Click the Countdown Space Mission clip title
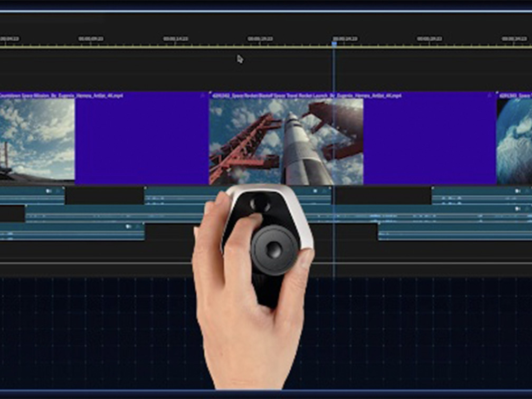Viewport: 532px width, 399px height. [61, 96]
